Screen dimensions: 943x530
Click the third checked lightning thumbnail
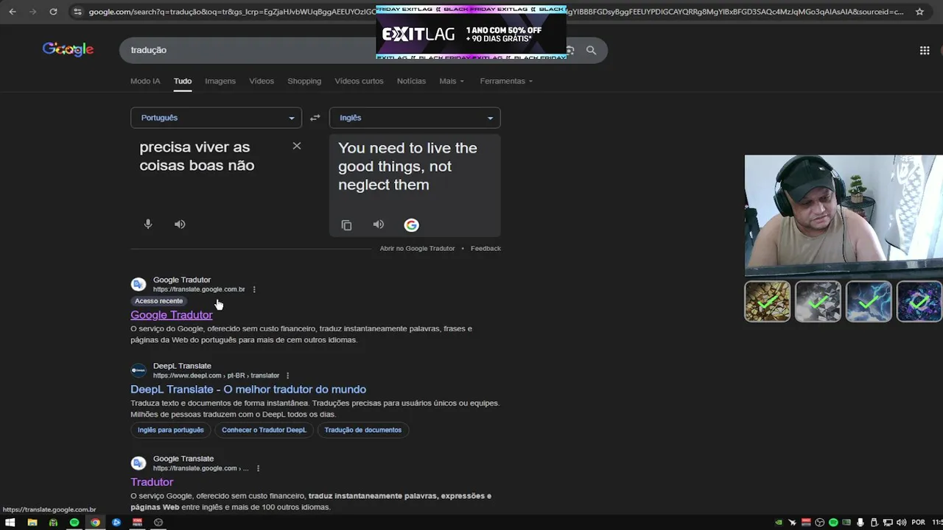869,302
